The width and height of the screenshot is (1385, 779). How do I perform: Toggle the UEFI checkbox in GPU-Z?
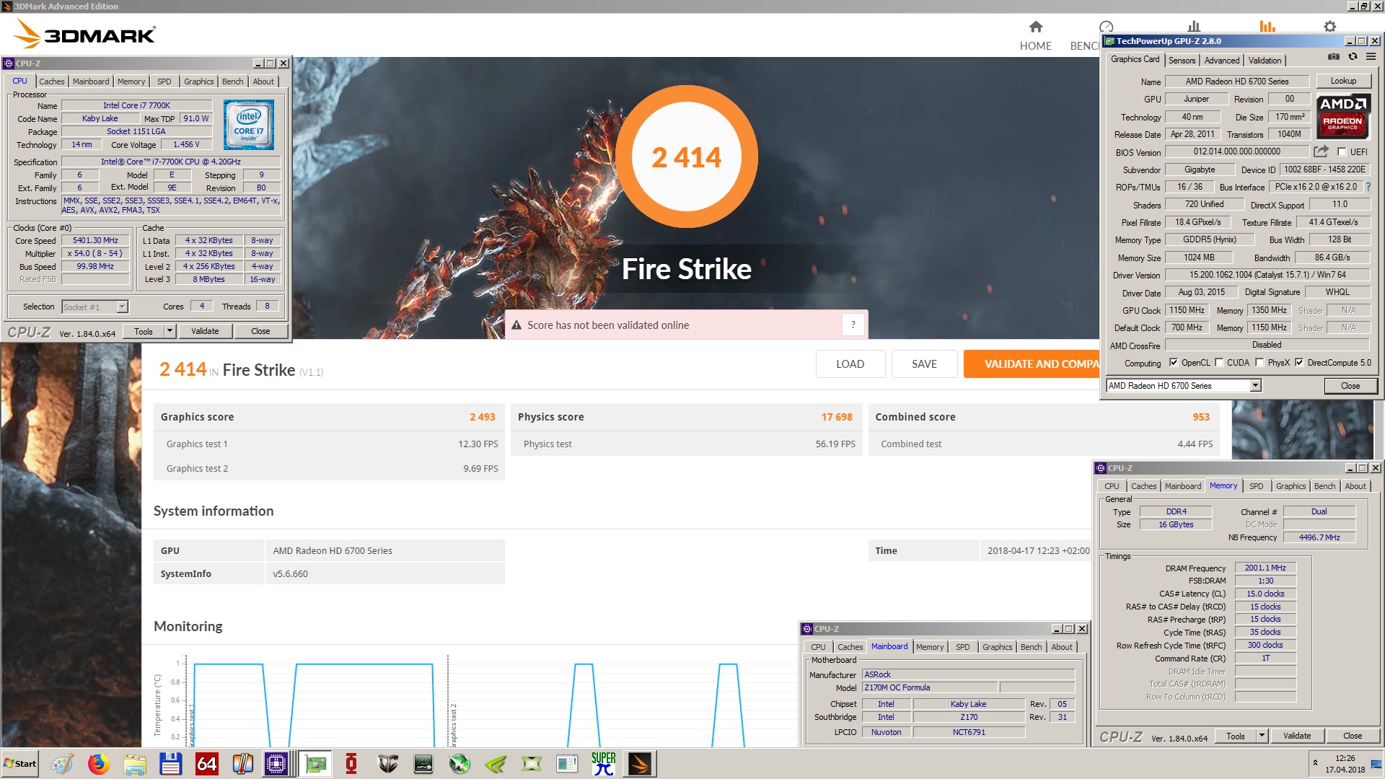[1342, 152]
